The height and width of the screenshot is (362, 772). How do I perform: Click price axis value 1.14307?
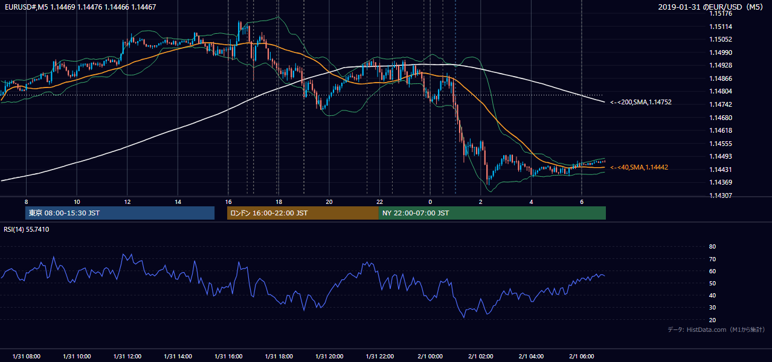[721, 195]
